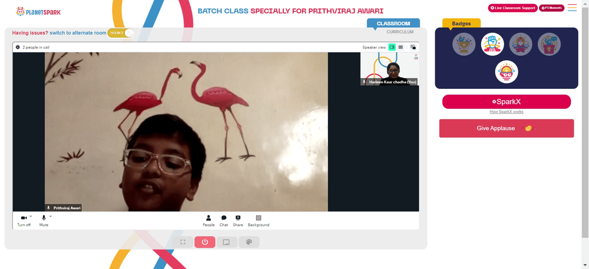The height and width of the screenshot is (269, 589).
Task: Click the microphone icon on Prithviraj's label
Action: tap(48, 208)
